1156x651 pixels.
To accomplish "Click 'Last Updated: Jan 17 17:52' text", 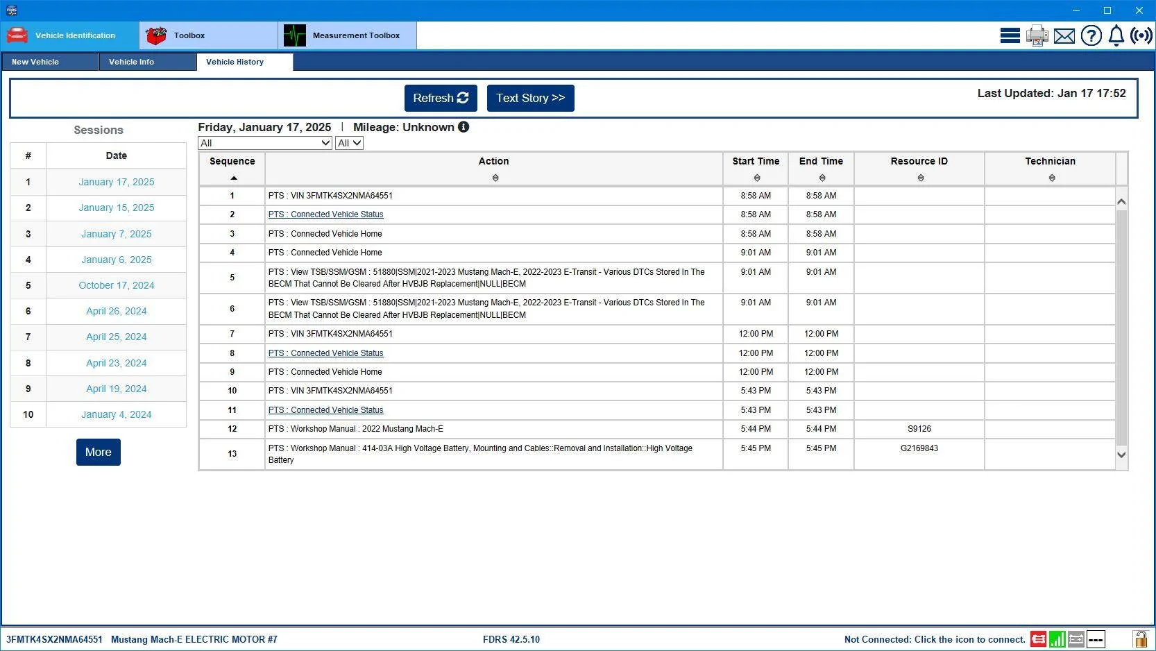I will click(1051, 93).
